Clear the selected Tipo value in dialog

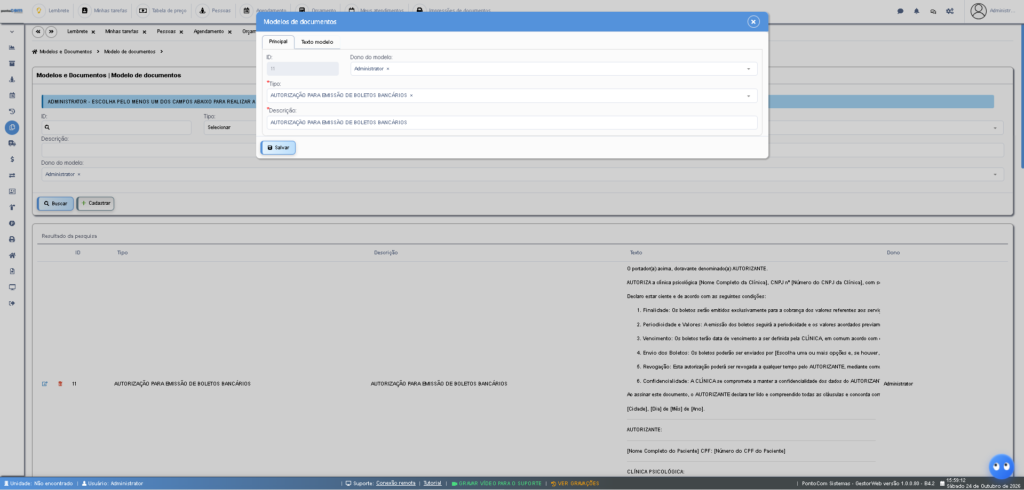[411, 95]
